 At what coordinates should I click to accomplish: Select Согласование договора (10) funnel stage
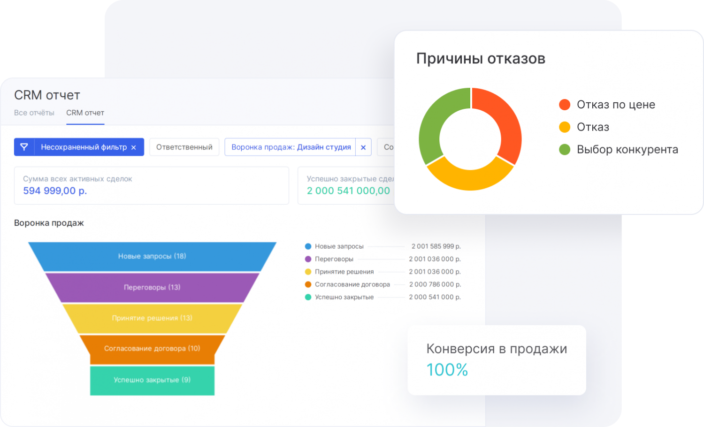pos(152,349)
